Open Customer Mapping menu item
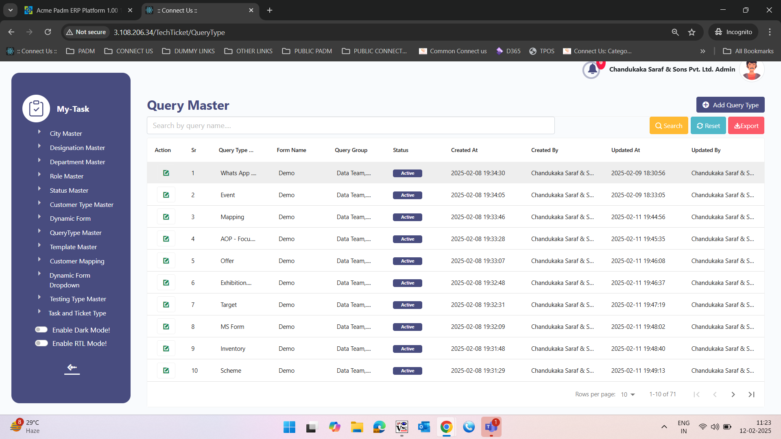781x439 pixels. [77, 261]
